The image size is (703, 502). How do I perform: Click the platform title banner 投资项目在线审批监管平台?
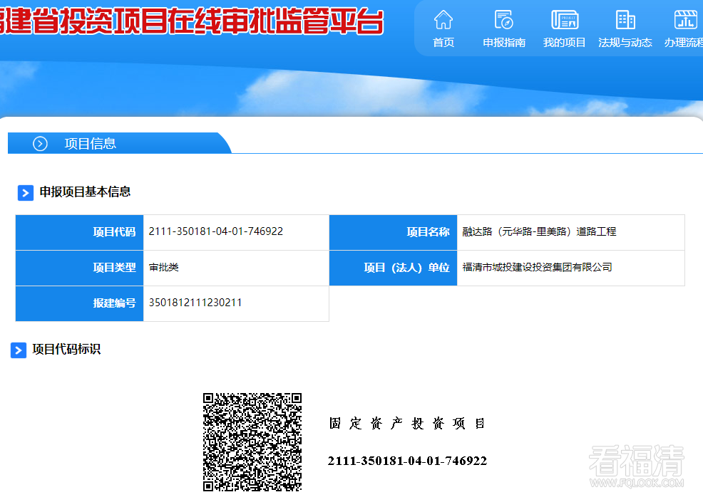coord(193,21)
